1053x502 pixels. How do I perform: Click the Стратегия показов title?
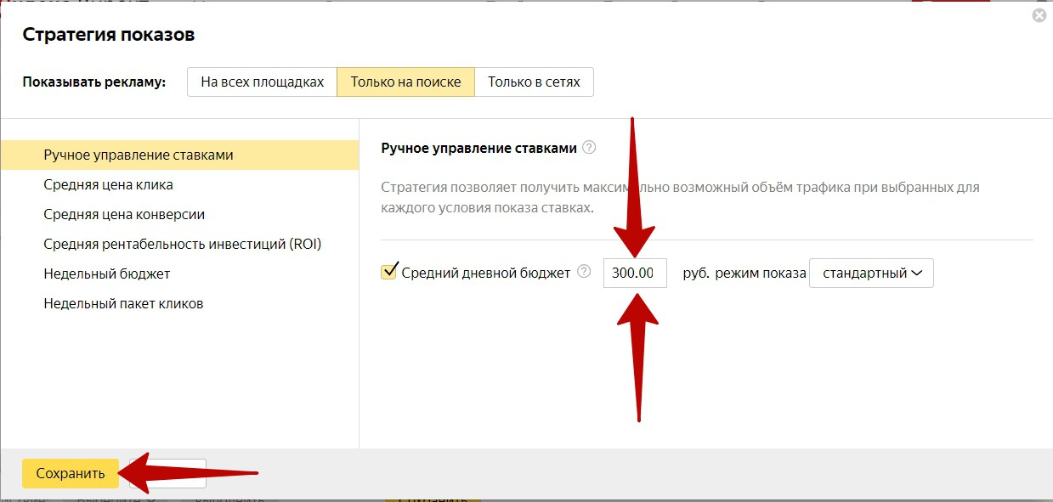click(x=109, y=35)
